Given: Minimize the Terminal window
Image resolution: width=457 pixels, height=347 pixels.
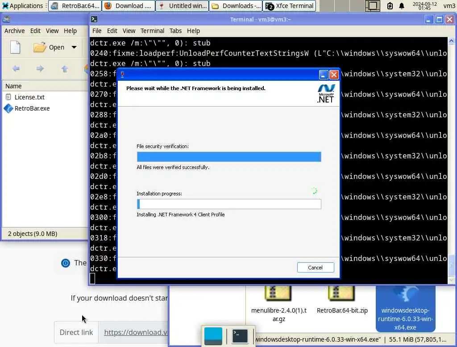Looking at the screenshot, I should (x=428, y=20).
